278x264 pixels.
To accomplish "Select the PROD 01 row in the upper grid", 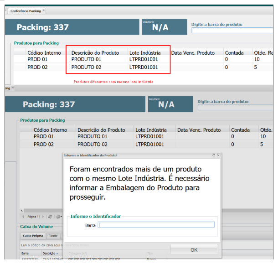I will [143, 59].
